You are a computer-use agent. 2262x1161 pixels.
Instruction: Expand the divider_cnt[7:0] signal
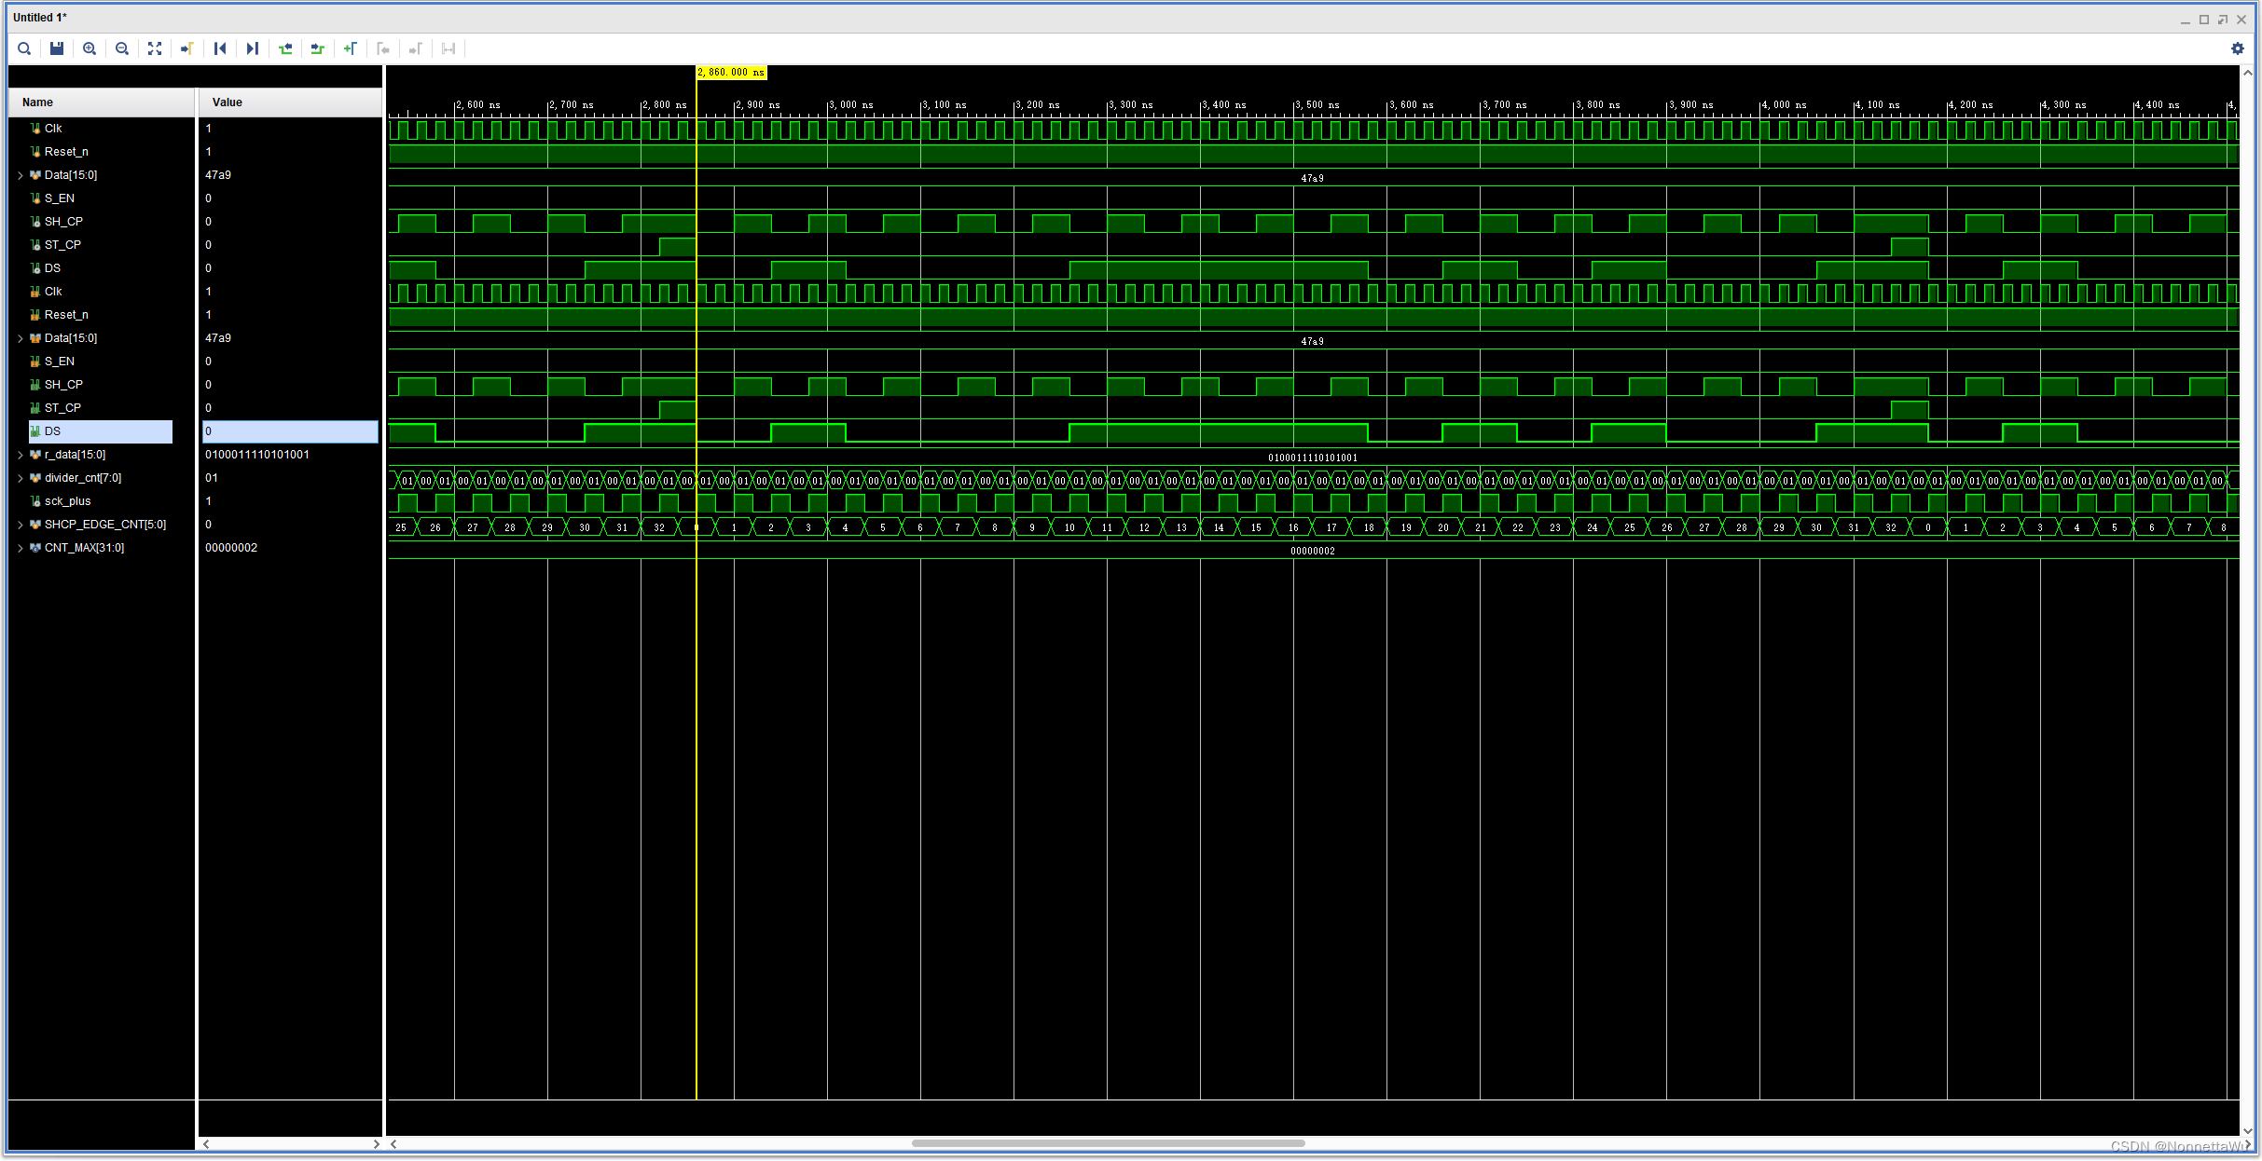tap(21, 478)
